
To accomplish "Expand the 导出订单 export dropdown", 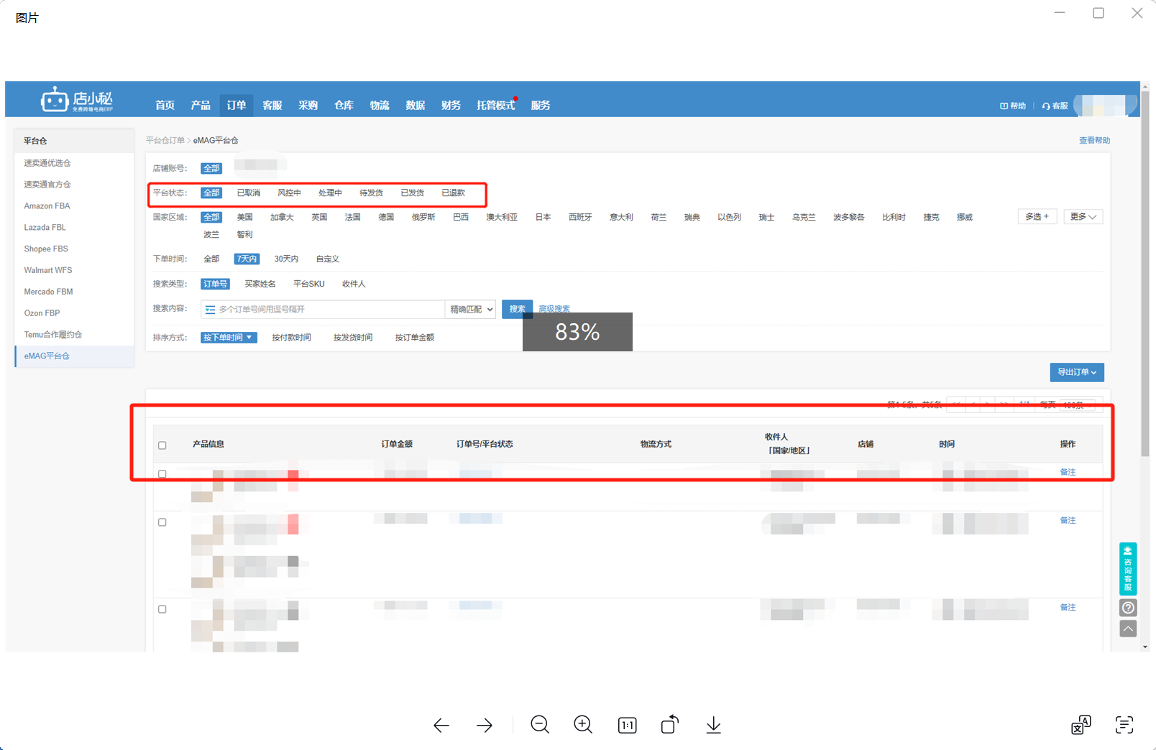I will coord(1076,372).
